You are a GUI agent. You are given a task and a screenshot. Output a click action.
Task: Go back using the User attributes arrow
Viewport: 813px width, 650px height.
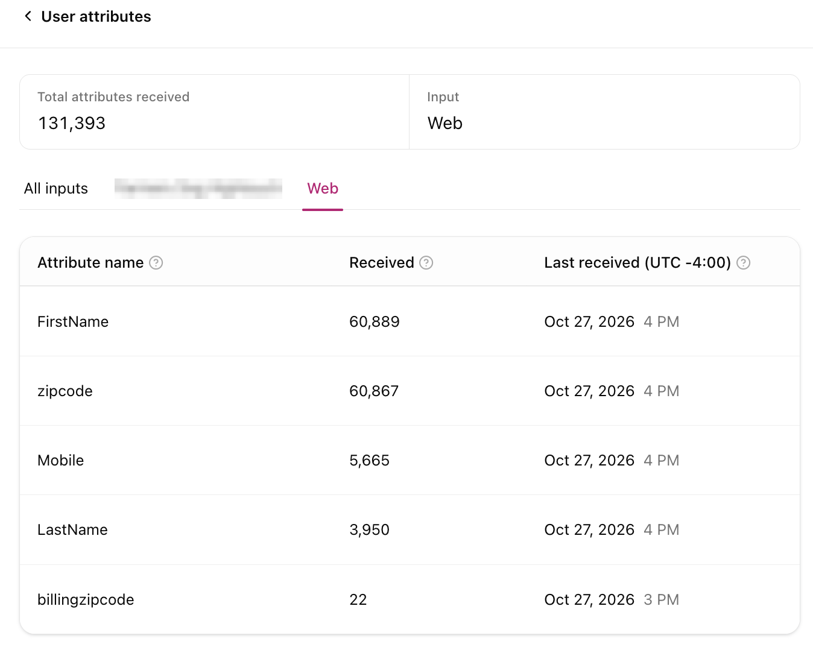pyautogui.click(x=28, y=16)
